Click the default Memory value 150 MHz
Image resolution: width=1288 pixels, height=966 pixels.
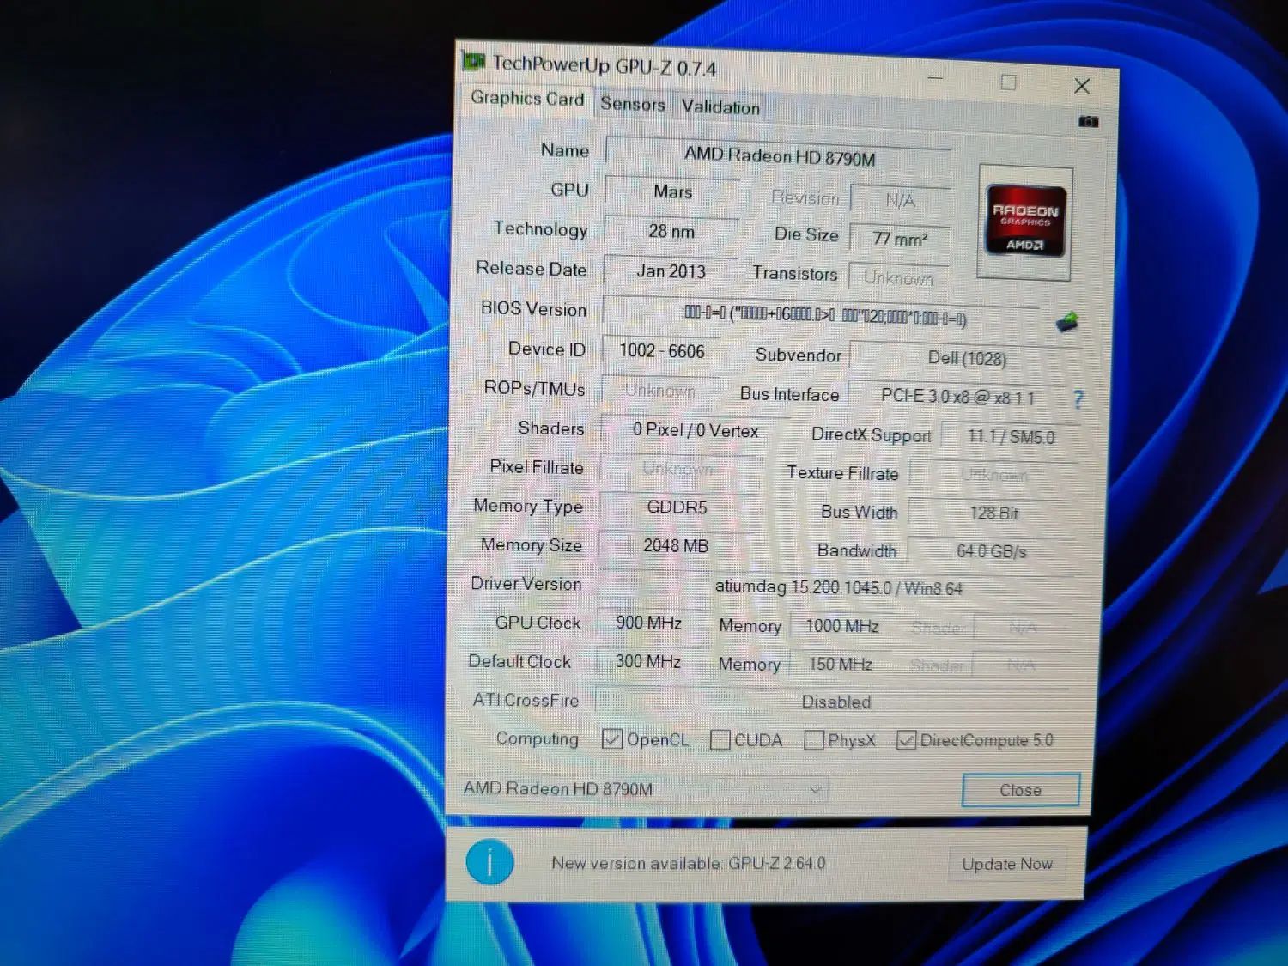click(840, 665)
